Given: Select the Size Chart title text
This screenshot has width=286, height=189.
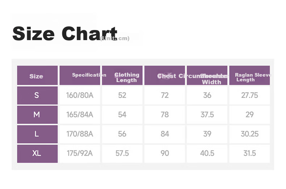Looking at the screenshot, I should (x=65, y=34).
